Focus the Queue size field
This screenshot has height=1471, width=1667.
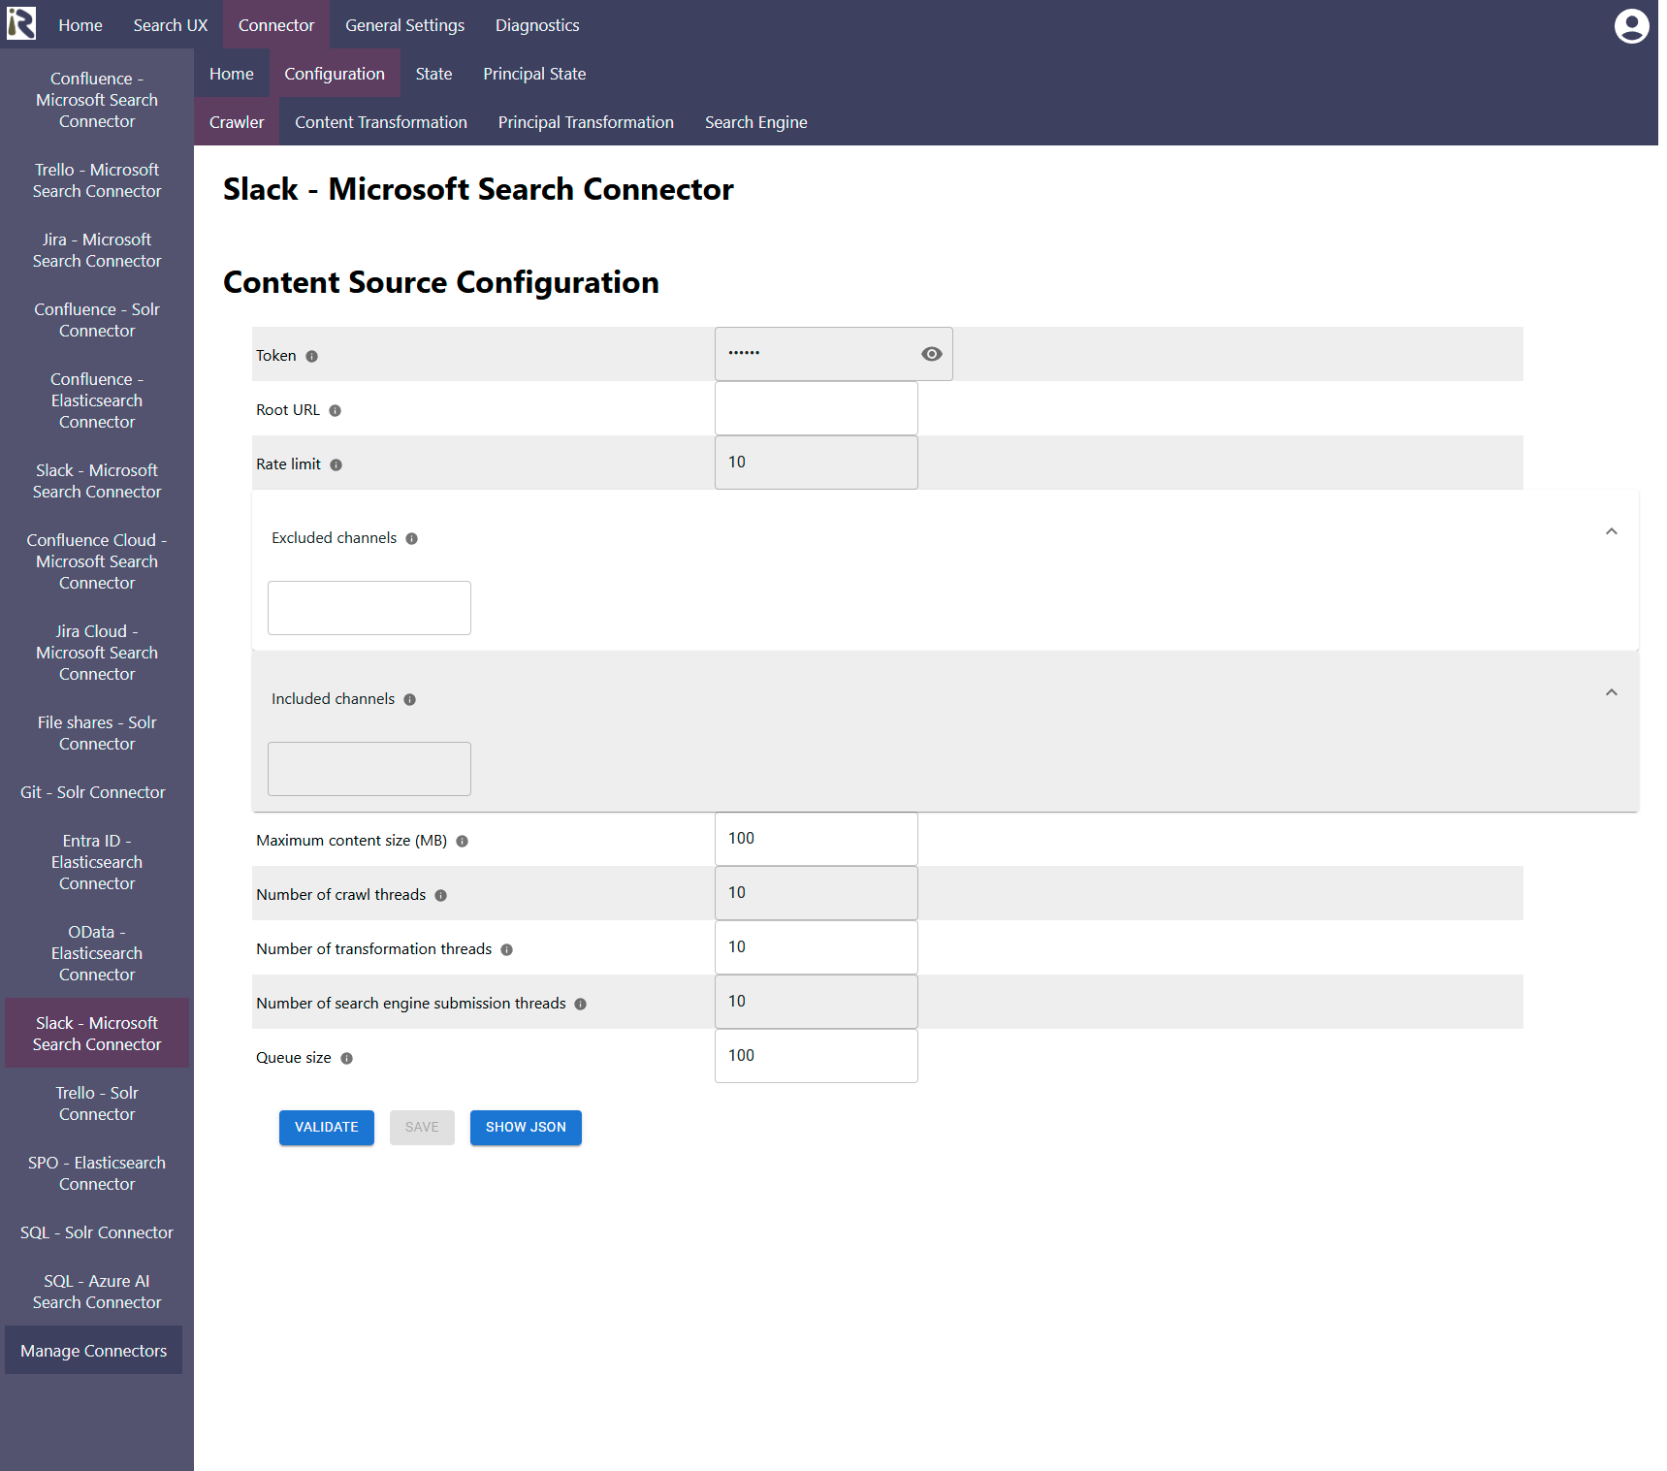click(817, 1056)
